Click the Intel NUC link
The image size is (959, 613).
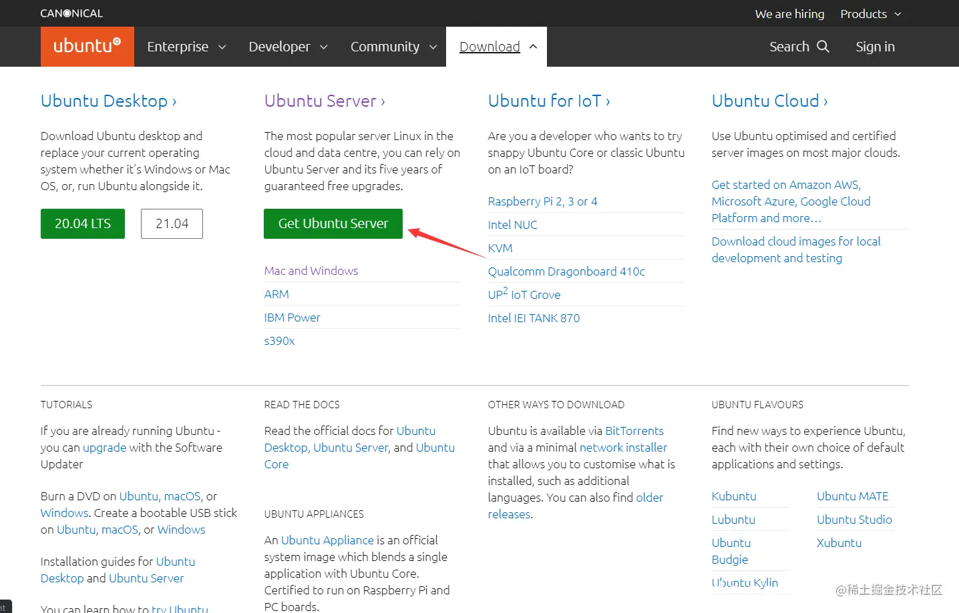(x=513, y=225)
